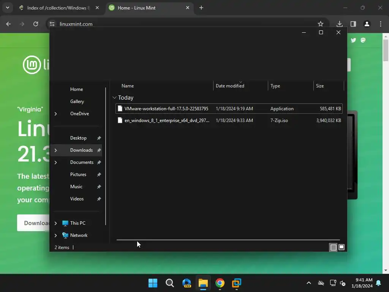This screenshot has height=292, width=389.
Task: Open VMware Workstation from taskbar
Action: 237,283
